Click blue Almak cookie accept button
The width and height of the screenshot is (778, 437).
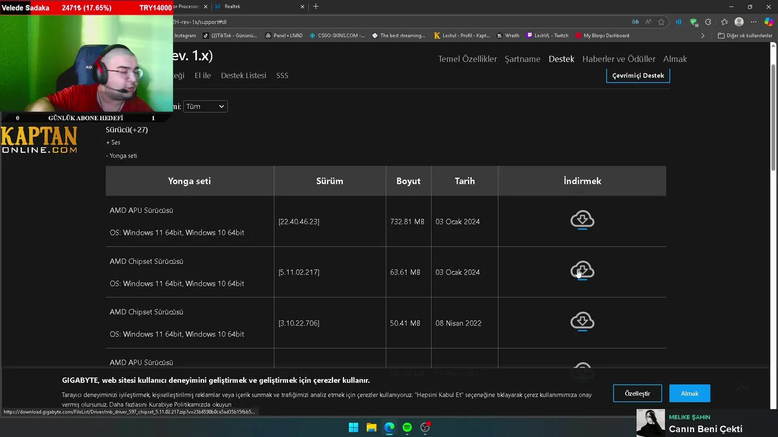coord(689,393)
